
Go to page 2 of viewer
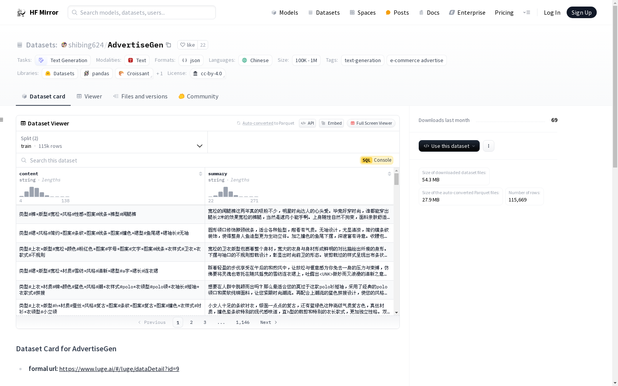click(x=191, y=322)
